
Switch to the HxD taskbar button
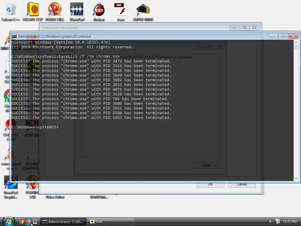coord(111,222)
